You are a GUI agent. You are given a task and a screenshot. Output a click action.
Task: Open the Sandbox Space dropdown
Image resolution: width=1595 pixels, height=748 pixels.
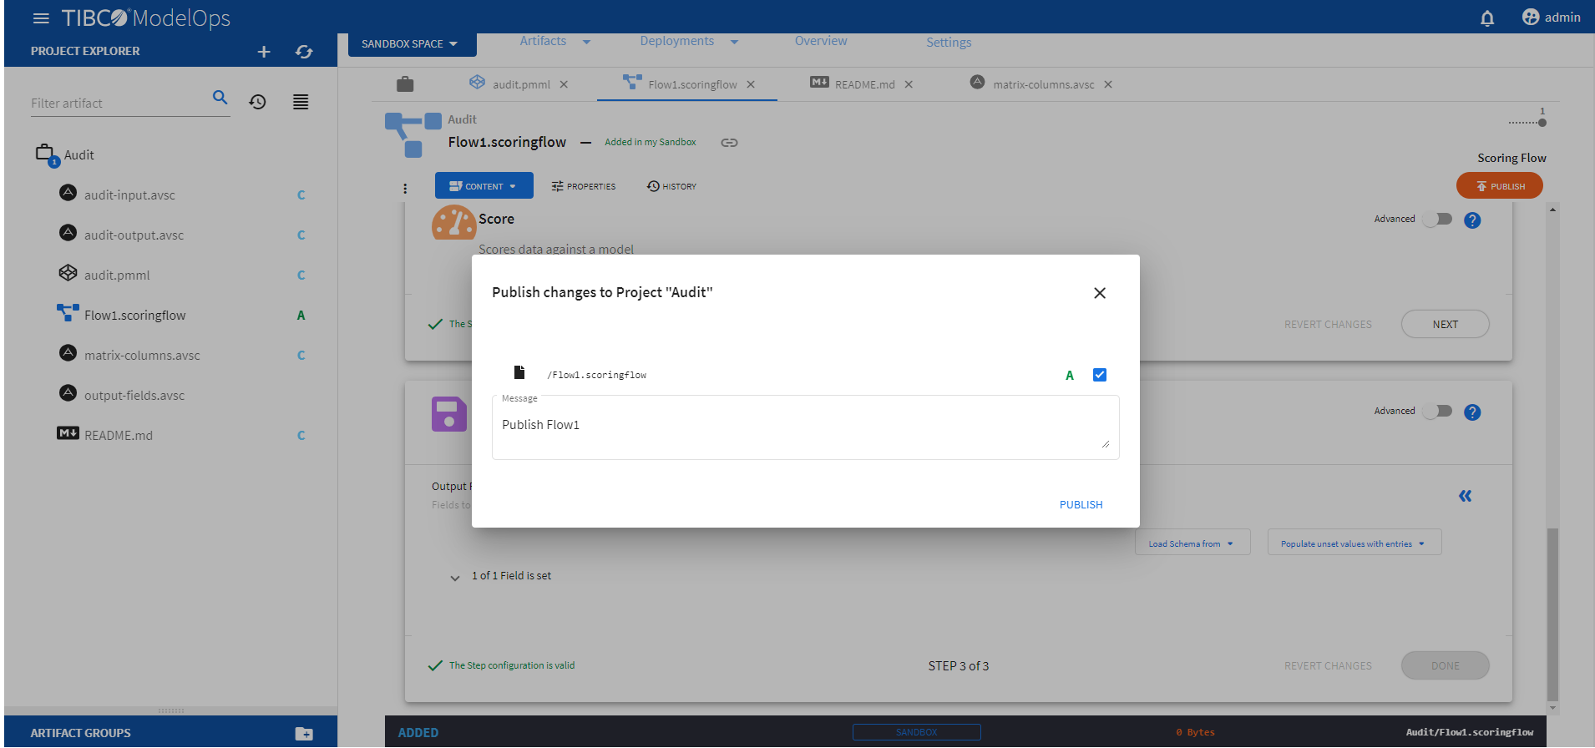click(x=411, y=44)
